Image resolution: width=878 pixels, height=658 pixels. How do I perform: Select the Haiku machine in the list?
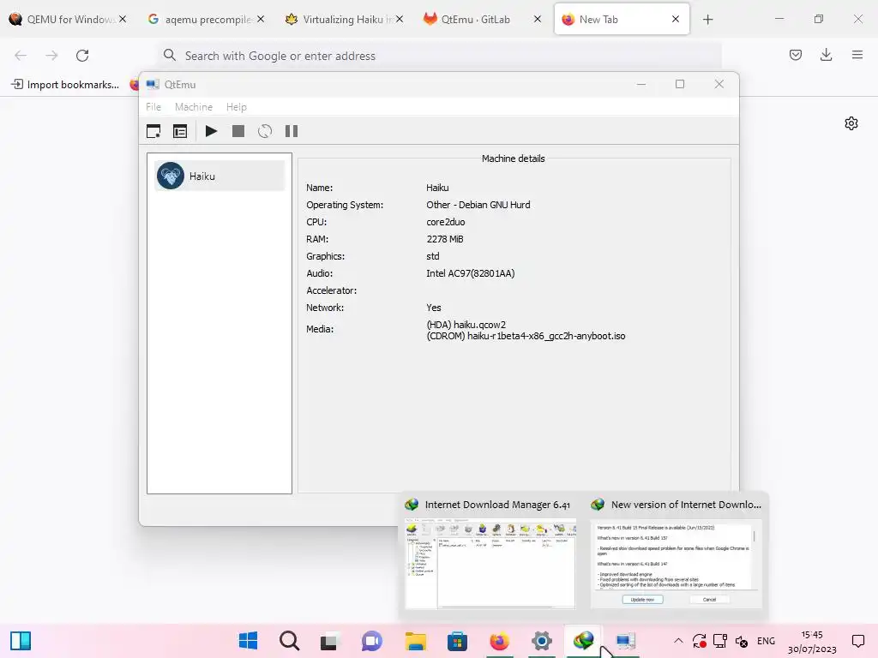219,176
